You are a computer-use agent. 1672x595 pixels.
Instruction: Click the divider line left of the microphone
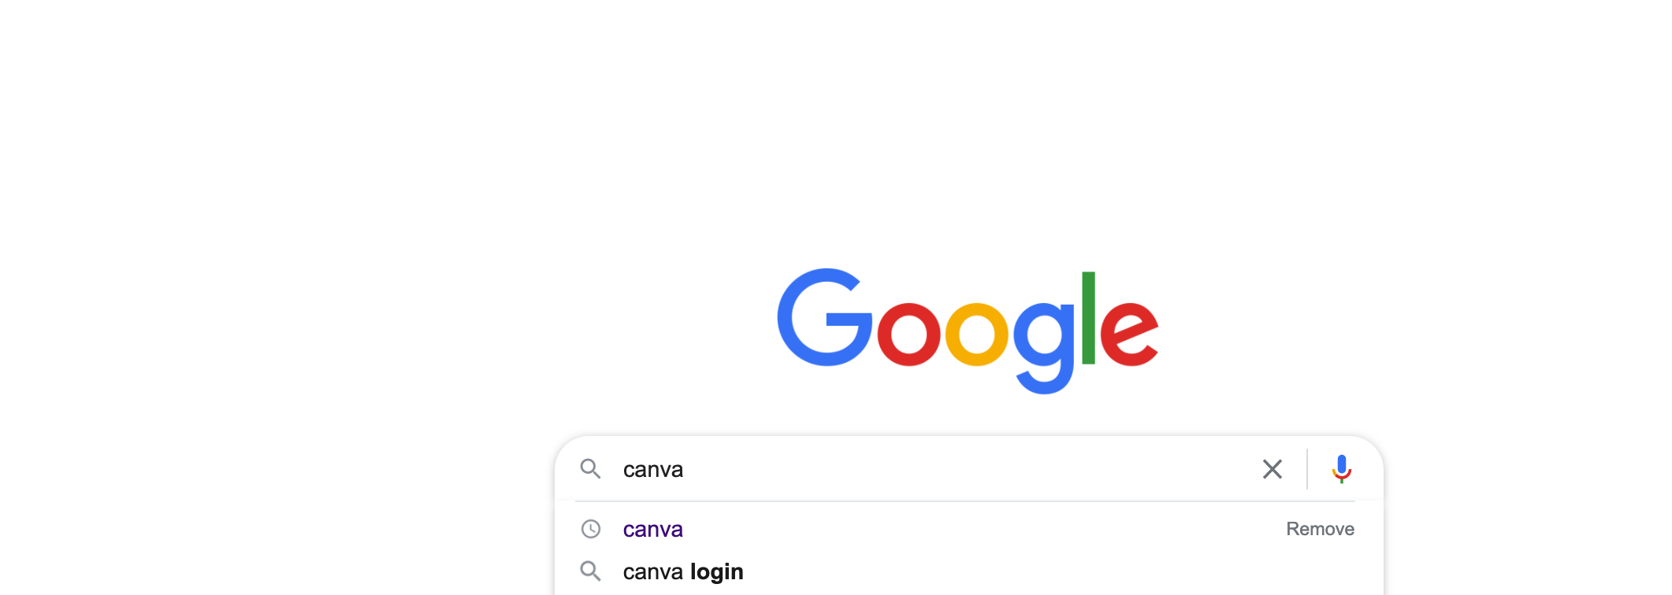pyautogui.click(x=1307, y=469)
